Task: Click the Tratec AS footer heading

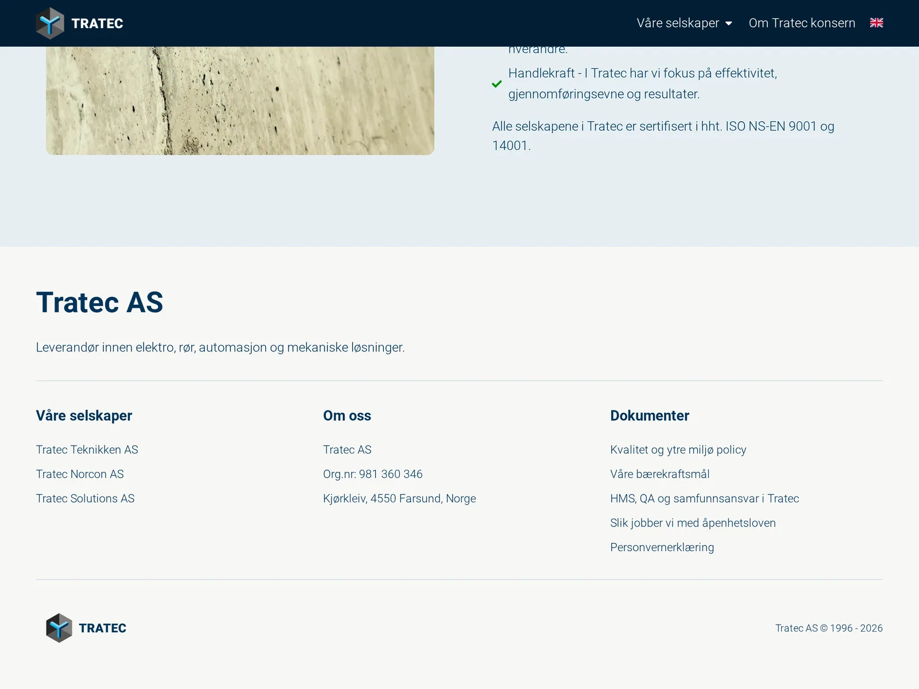Action: pyautogui.click(x=99, y=303)
